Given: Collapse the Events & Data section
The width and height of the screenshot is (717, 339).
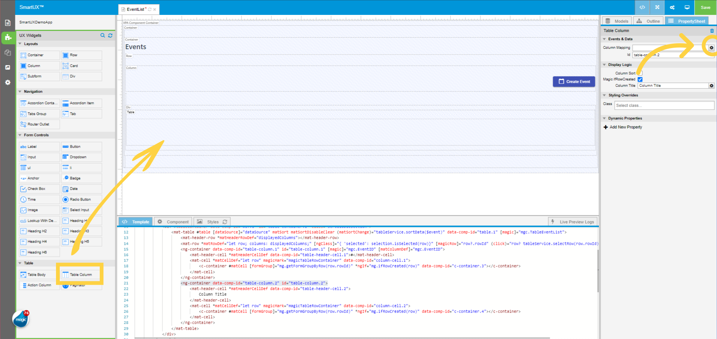Looking at the screenshot, I should tap(605, 39).
